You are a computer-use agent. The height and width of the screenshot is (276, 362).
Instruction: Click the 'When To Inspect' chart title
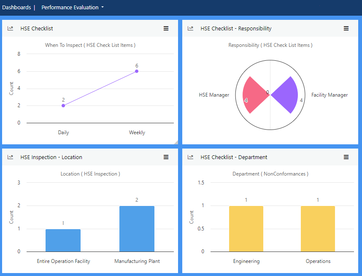click(x=90, y=45)
